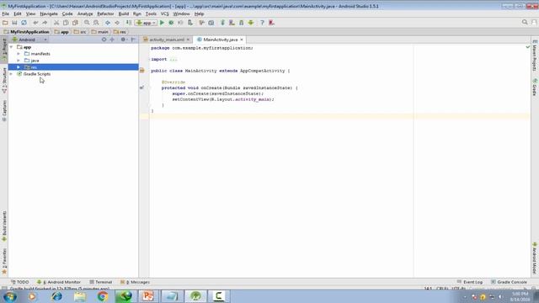Open Help via the question mark icon

point(262,23)
